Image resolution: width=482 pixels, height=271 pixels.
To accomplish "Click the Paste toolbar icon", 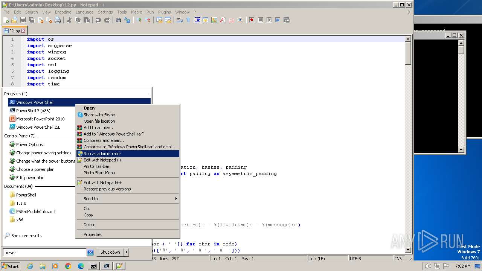I will pos(87,20).
